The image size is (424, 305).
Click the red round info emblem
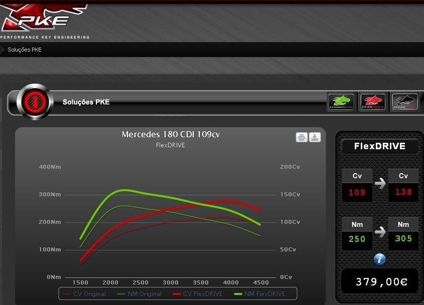(x=35, y=102)
